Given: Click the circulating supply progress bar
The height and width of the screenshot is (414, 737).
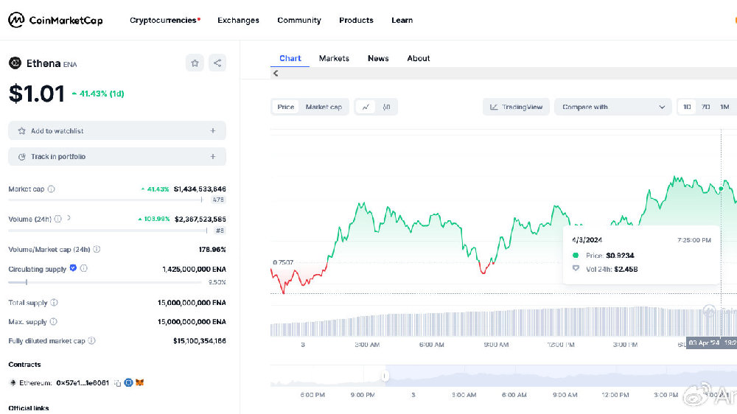Looking at the screenshot, I should point(105,282).
